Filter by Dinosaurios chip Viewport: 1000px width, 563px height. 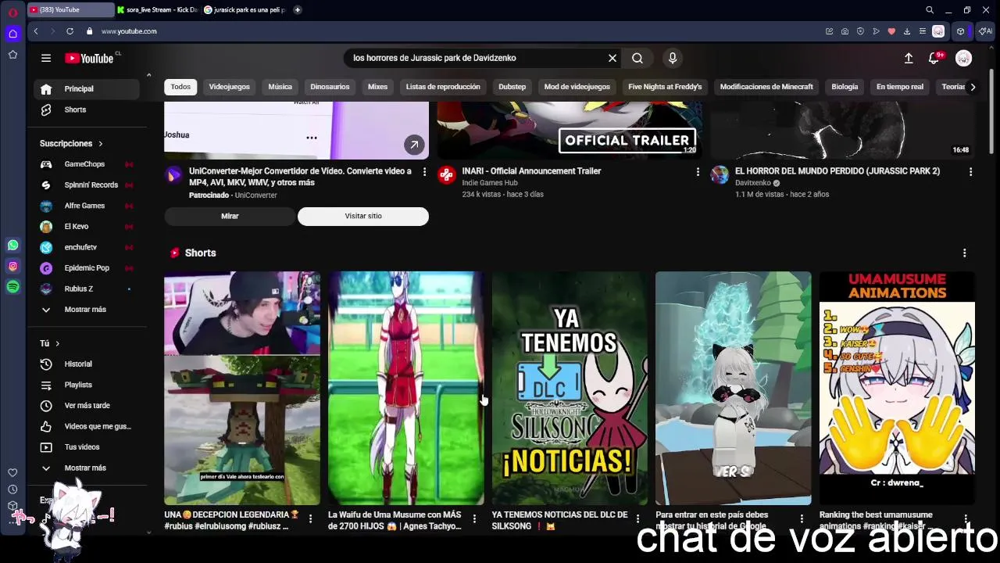pyautogui.click(x=330, y=87)
